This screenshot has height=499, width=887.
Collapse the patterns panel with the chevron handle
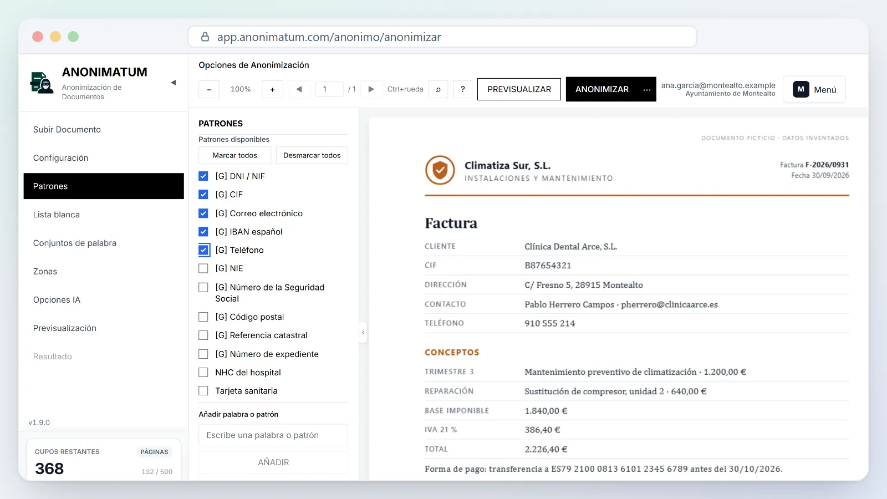(x=363, y=333)
